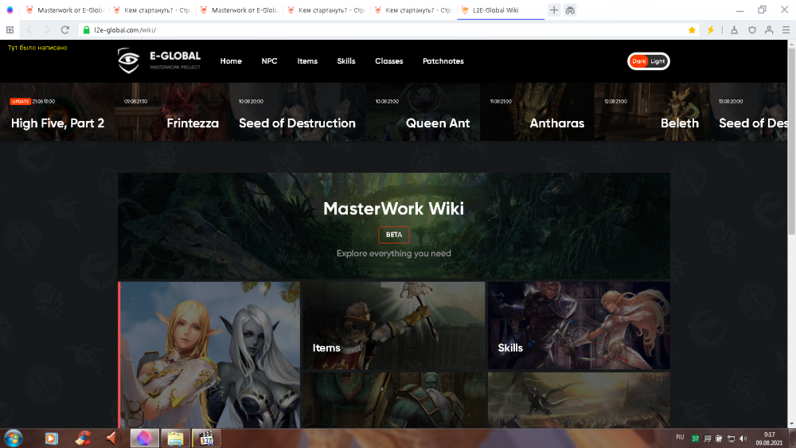Screen dimensions: 796x448
Task: Click the lightning bolt icon in toolbar
Action: point(711,29)
